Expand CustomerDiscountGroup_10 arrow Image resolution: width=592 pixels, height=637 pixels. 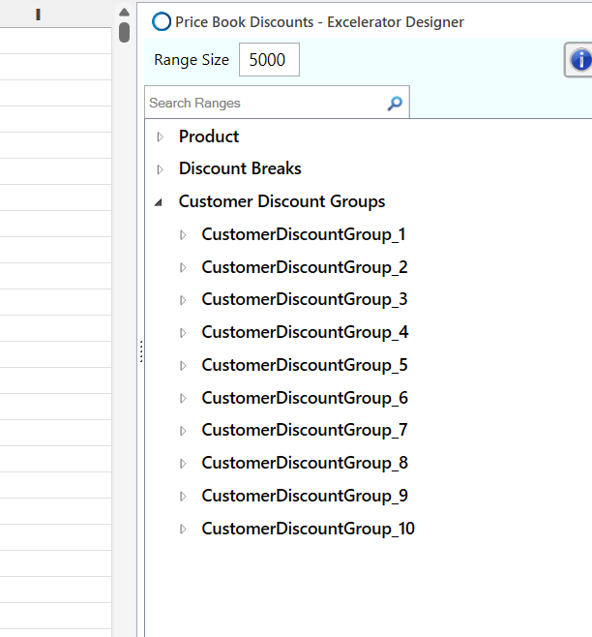tap(183, 530)
